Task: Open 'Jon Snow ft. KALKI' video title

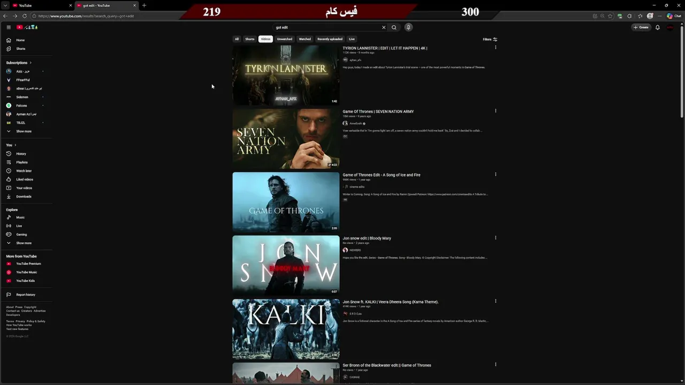Action: 391,302
